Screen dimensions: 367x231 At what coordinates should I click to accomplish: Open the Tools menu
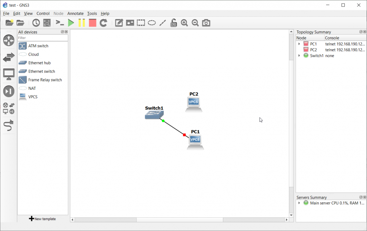tap(92, 13)
